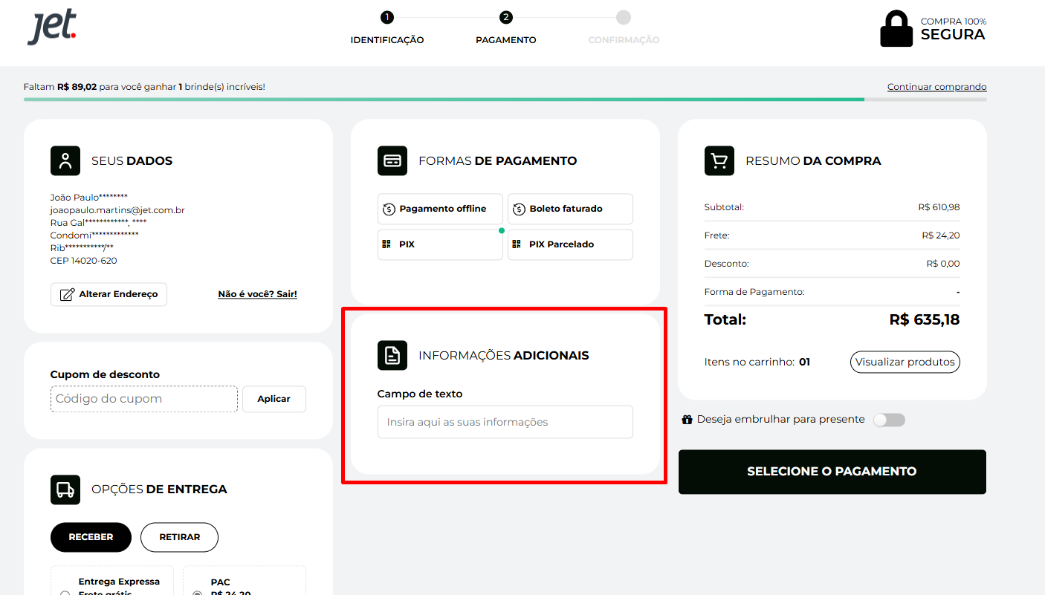This screenshot has height=595, width=1045.
Task: Toggle the gift wrap switch
Action: pyautogui.click(x=889, y=420)
